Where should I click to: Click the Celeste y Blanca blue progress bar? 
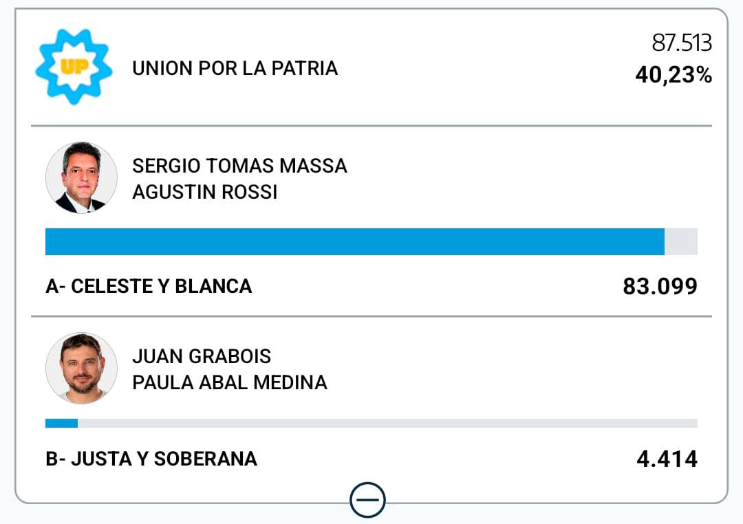pyautogui.click(x=354, y=242)
